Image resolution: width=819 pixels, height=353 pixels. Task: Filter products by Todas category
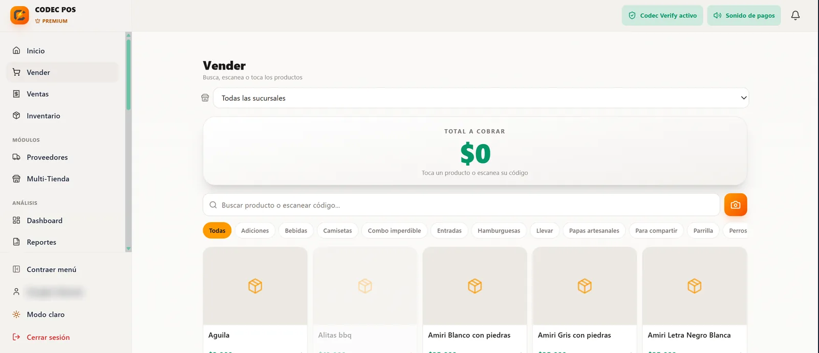tap(217, 230)
